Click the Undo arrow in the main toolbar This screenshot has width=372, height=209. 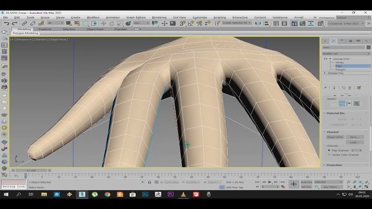(6, 23)
